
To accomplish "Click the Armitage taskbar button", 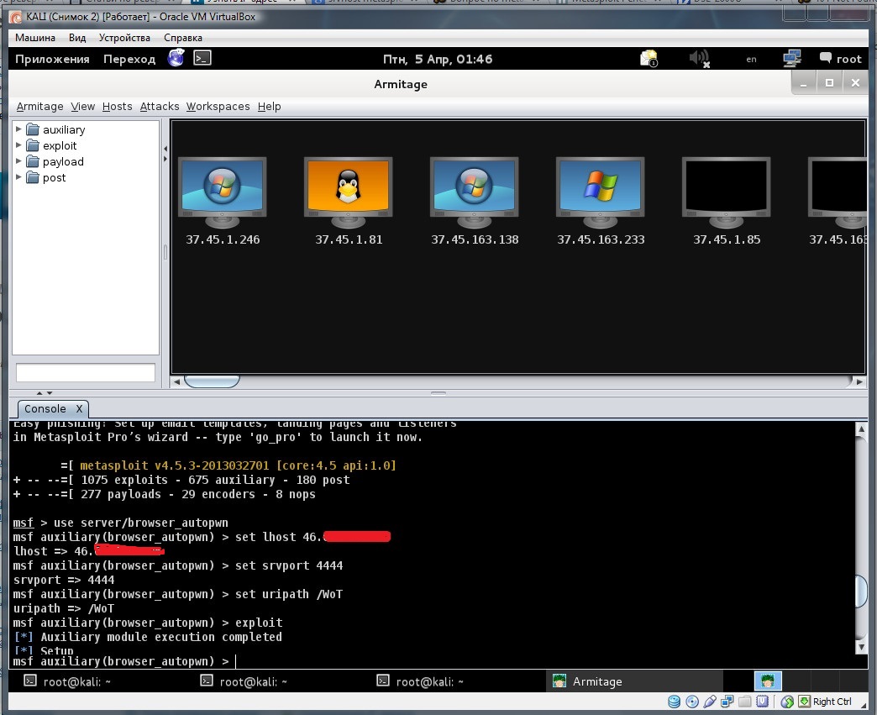I will [x=633, y=681].
